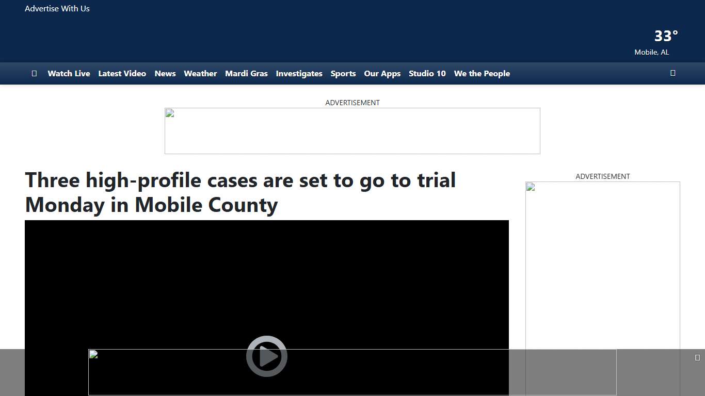The height and width of the screenshot is (396, 705).
Task: Open the Weather section
Action: coord(200,73)
